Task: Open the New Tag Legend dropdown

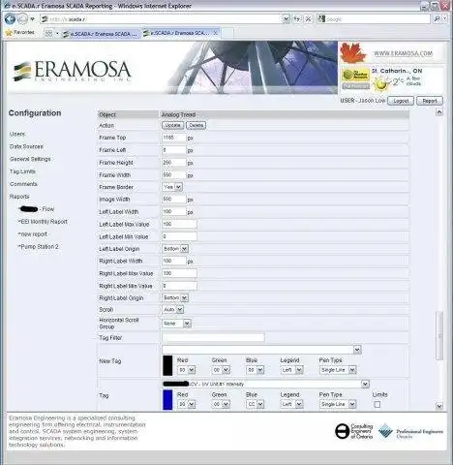Action: click(x=291, y=370)
